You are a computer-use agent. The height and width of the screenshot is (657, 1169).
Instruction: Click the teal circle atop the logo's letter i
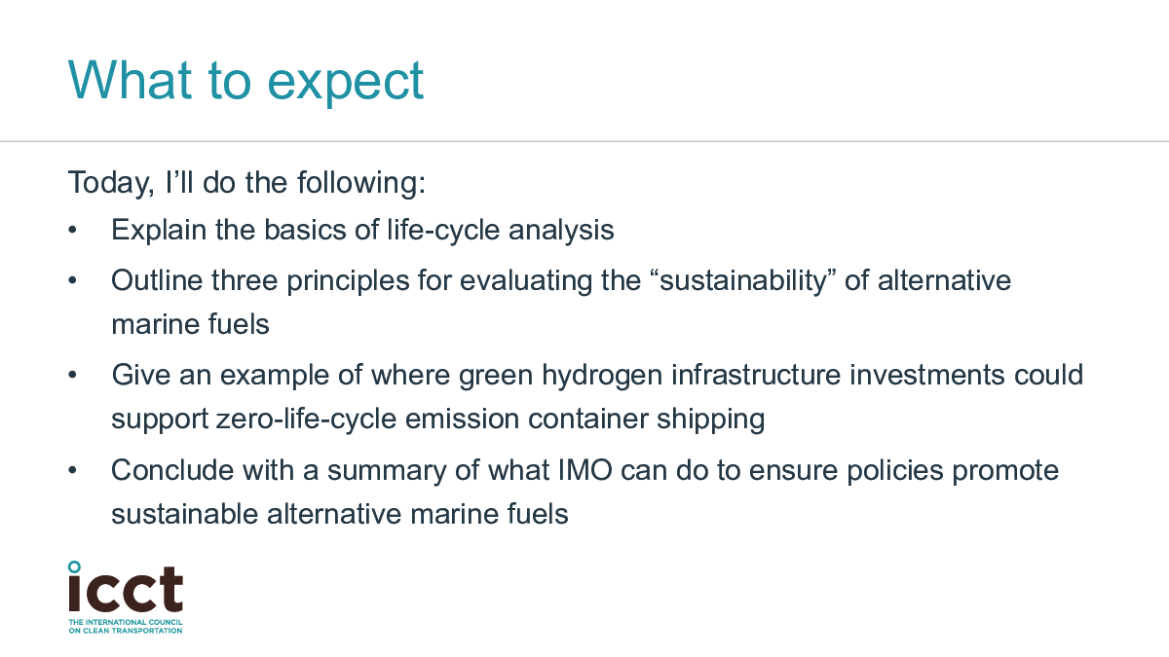tap(74, 566)
